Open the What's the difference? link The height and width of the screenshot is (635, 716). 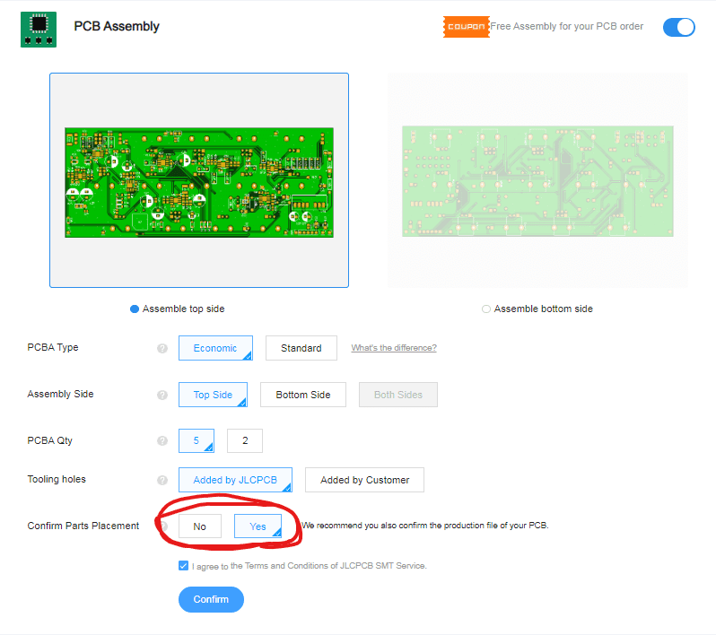click(x=394, y=348)
